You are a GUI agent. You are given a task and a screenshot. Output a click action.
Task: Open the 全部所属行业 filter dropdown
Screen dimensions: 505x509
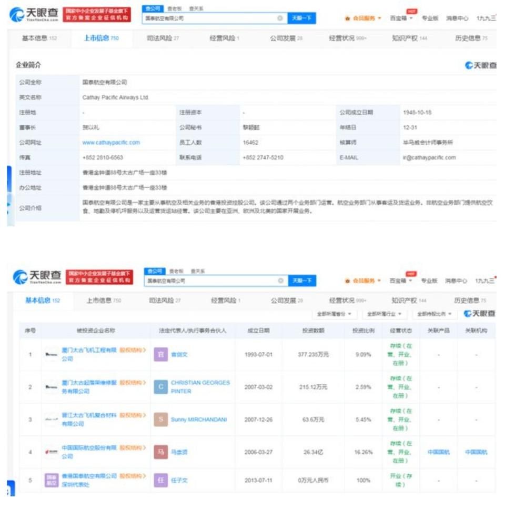[x=385, y=314]
